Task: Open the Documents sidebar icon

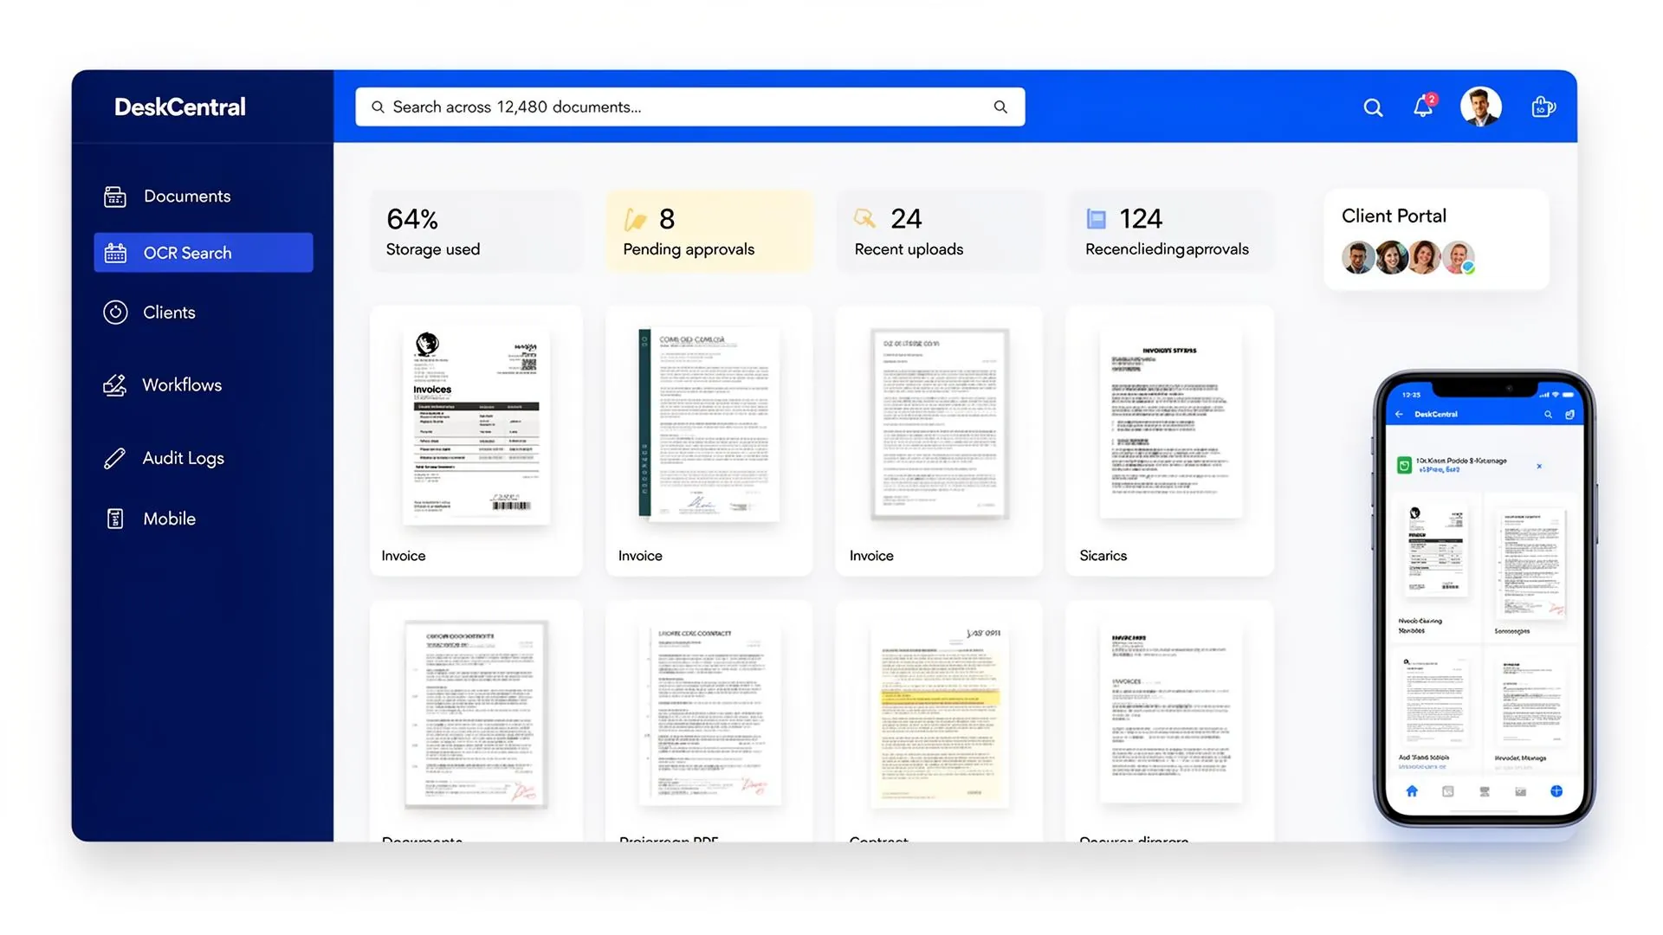Action: click(115, 197)
